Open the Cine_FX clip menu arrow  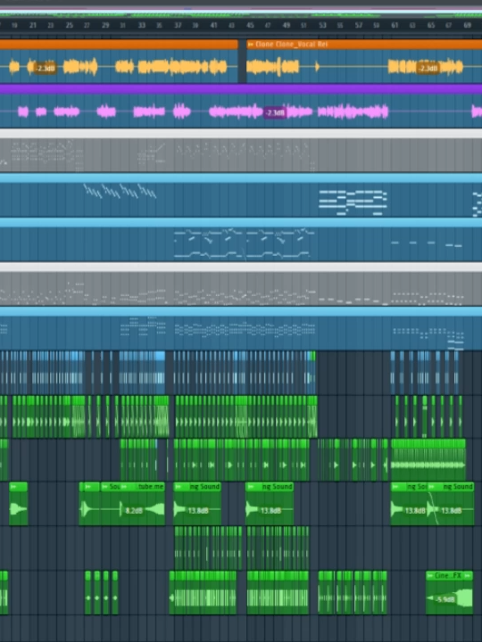[x=430, y=576]
